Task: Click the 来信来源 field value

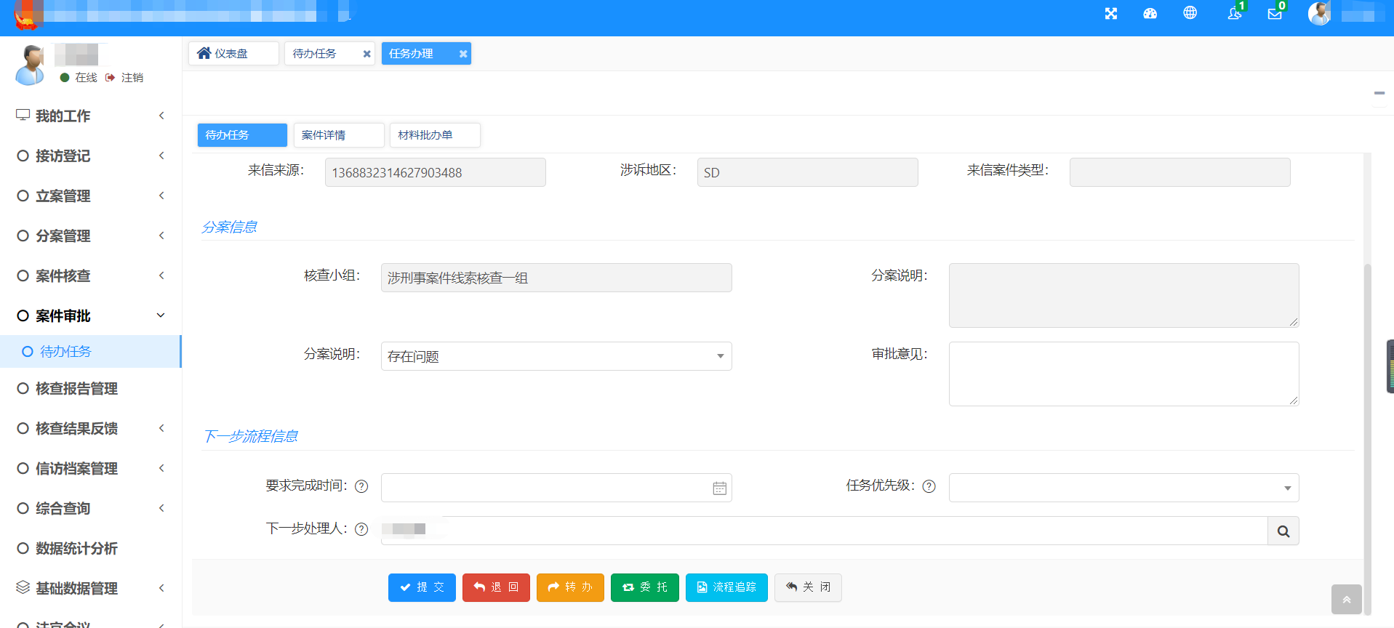Action: click(x=435, y=172)
